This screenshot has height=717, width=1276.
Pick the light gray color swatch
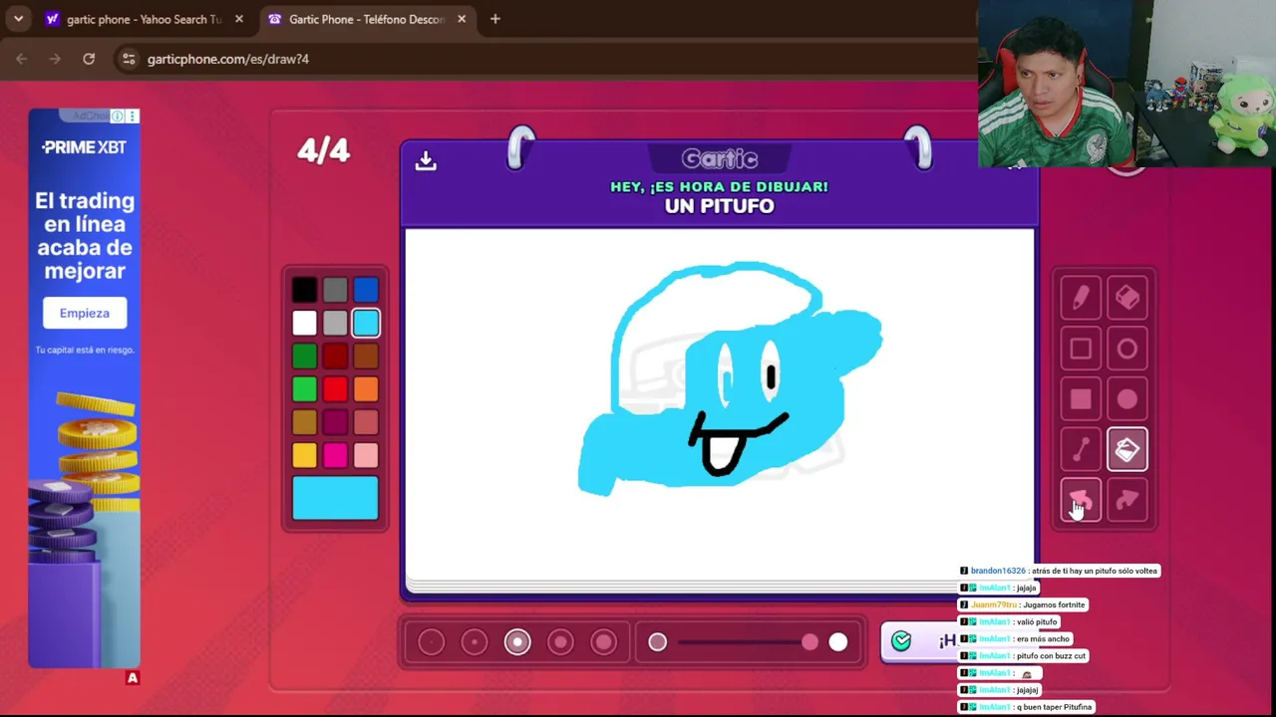click(x=335, y=323)
